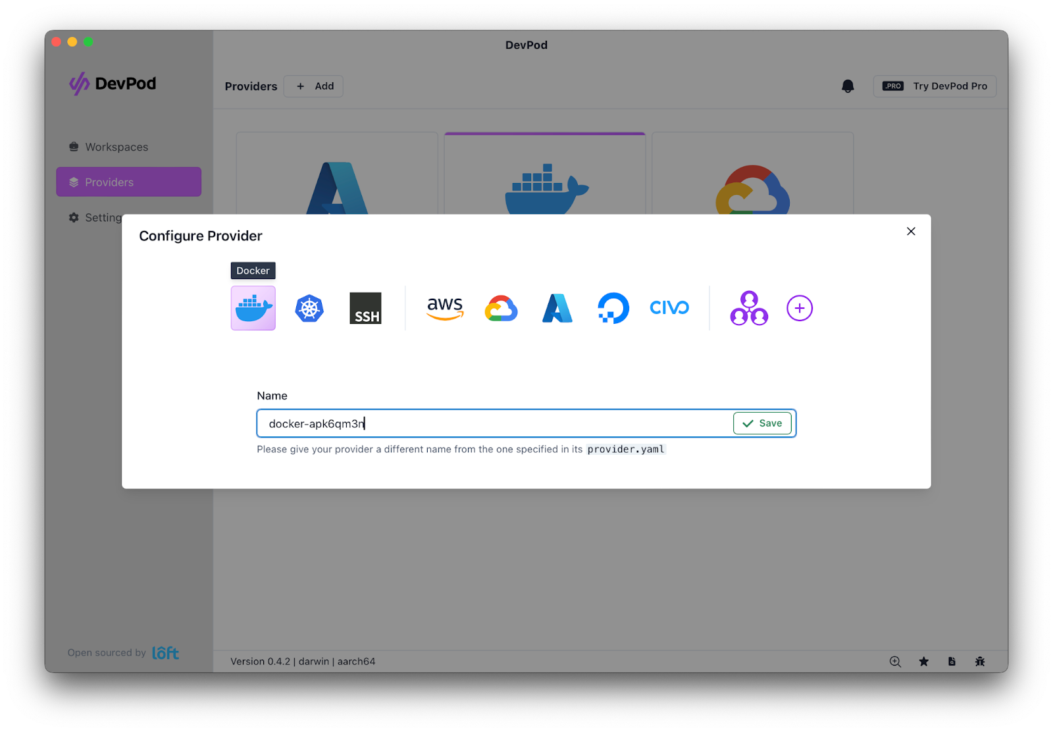Open the Google Cloud provider card in background

coord(753,173)
